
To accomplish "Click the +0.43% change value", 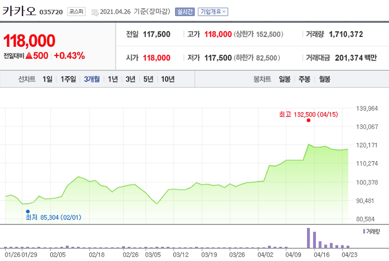I will click(69, 56).
